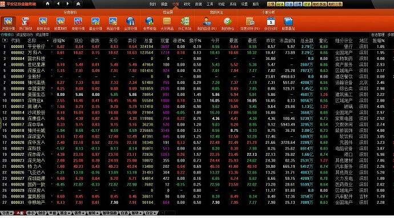This screenshot has height=218, width=394.
Task: Sort by the 量比 column header
Action: (323, 41)
